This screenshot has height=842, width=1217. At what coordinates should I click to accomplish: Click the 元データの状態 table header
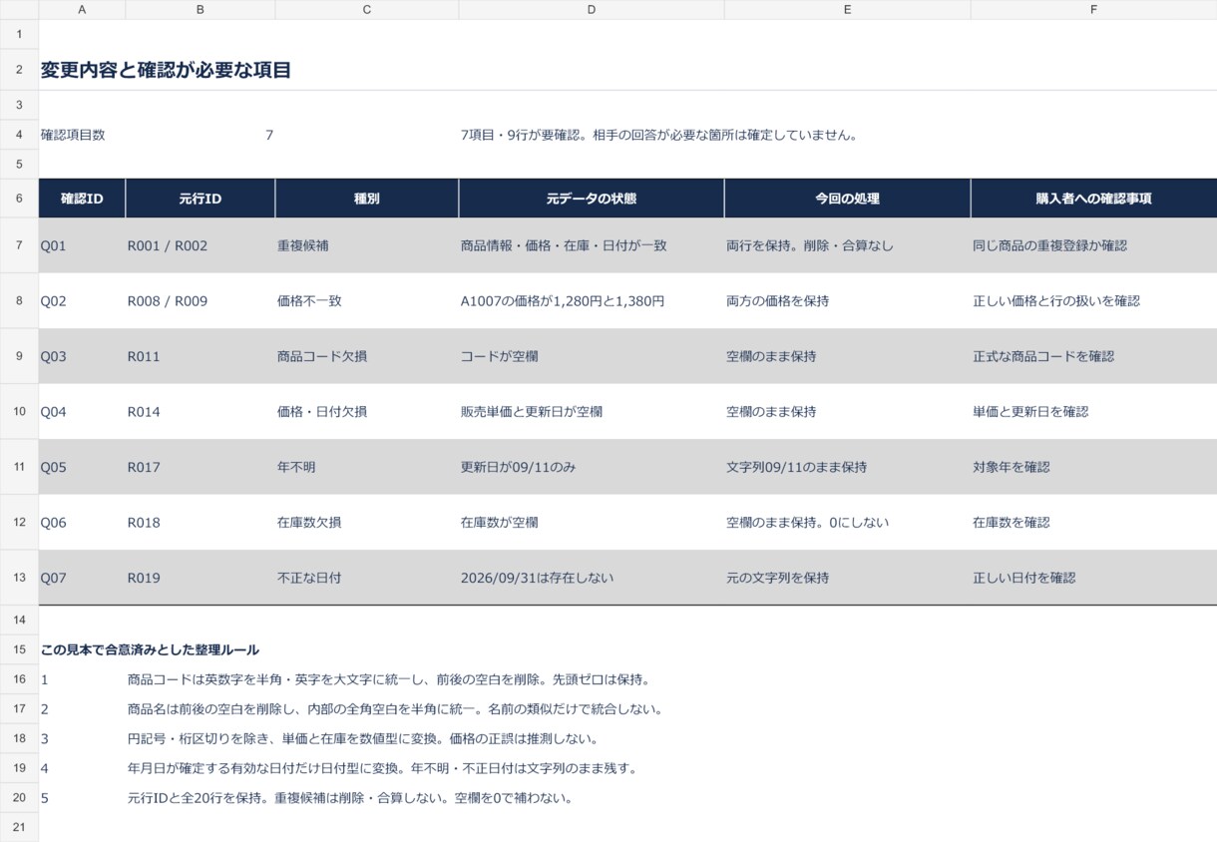(592, 199)
